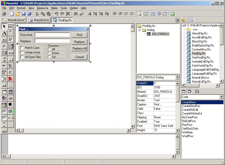Screen dimensions: 225x165
Task: Open the Resource menu
Action: pyautogui.click(x=42, y=8)
